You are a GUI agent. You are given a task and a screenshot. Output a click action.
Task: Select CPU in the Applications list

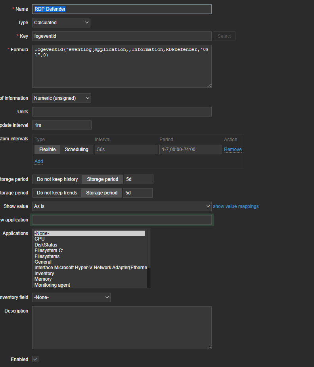tap(40, 239)
